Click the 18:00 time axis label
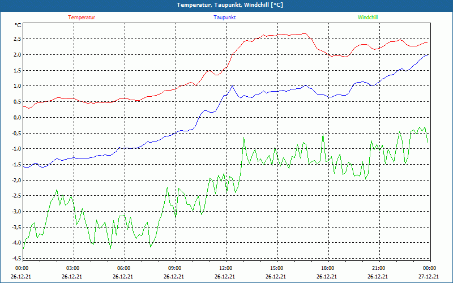The width and height of the screenshot is (453, 283). [328, 268]
